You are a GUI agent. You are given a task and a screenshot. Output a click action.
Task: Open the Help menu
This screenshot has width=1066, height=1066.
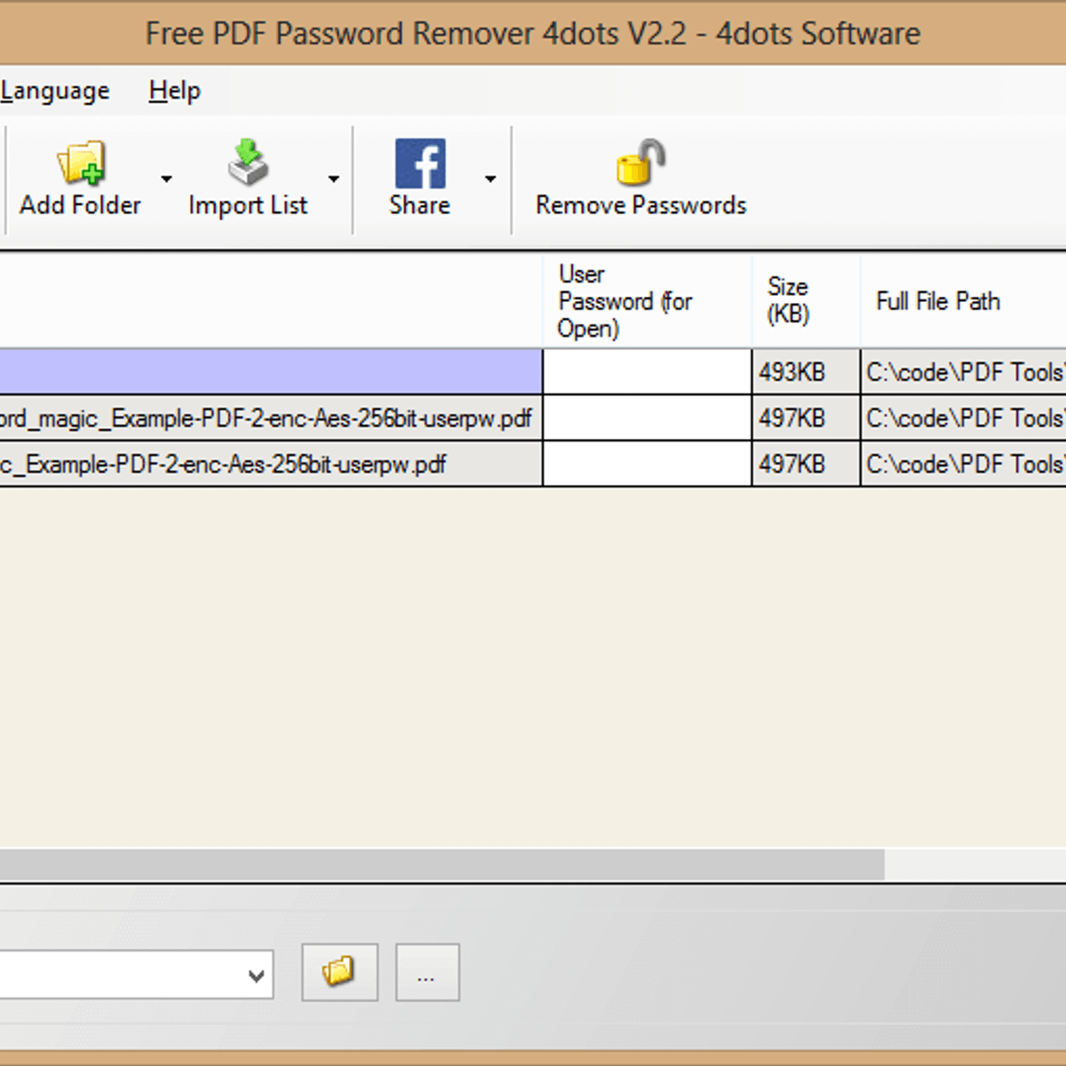pyautogui.click(x=174, y=91)
